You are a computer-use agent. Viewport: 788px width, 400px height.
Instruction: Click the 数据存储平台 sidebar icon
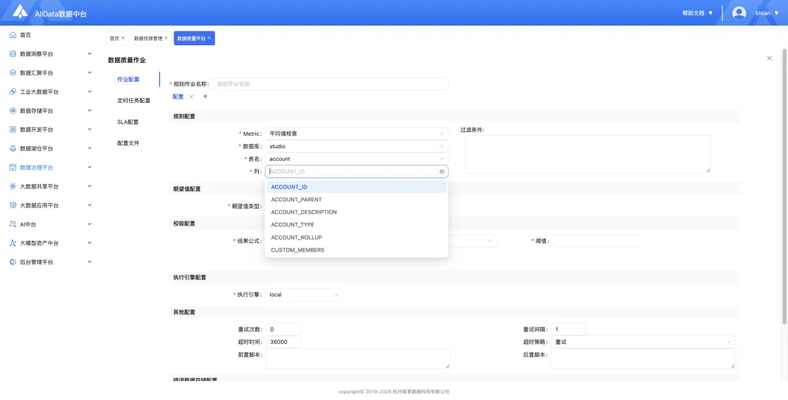pyautogui.click(x=13, y=110)
